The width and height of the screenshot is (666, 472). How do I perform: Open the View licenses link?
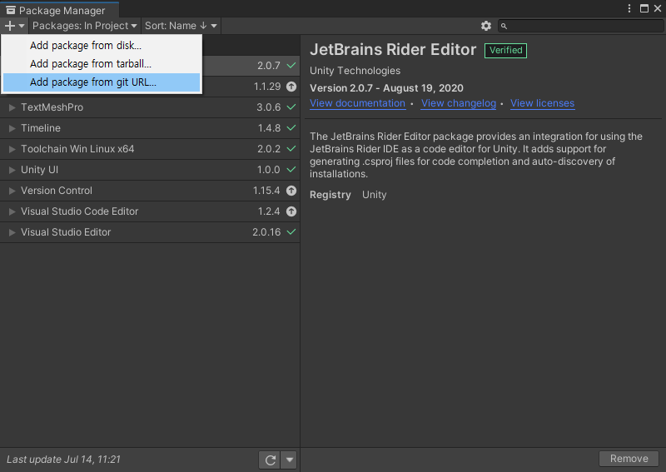pyautogui.click(x=542, y=103)
